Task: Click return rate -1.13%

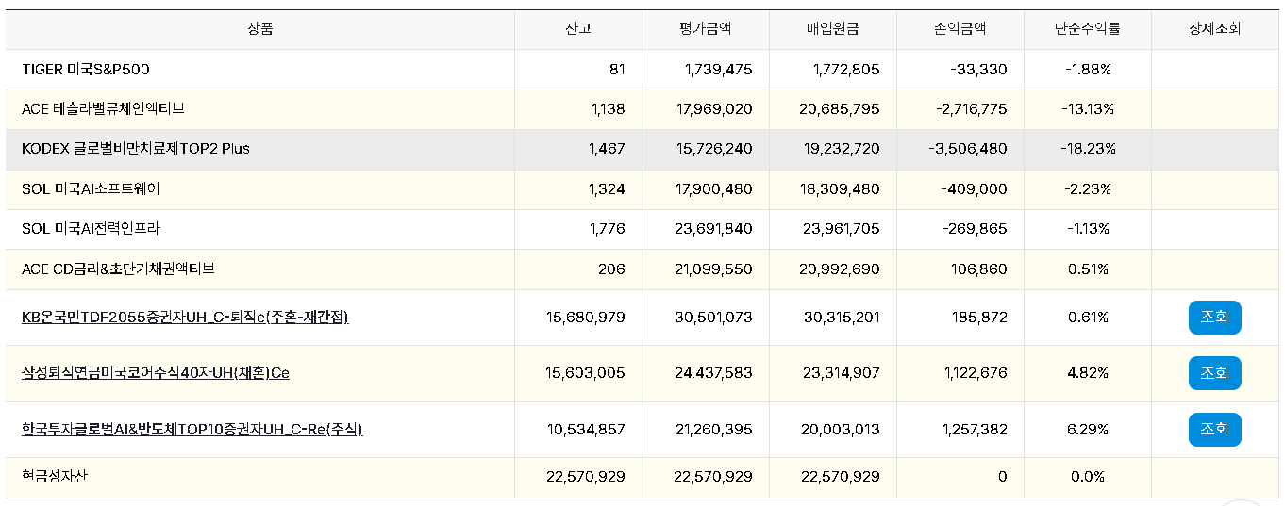Action: 1088,229
